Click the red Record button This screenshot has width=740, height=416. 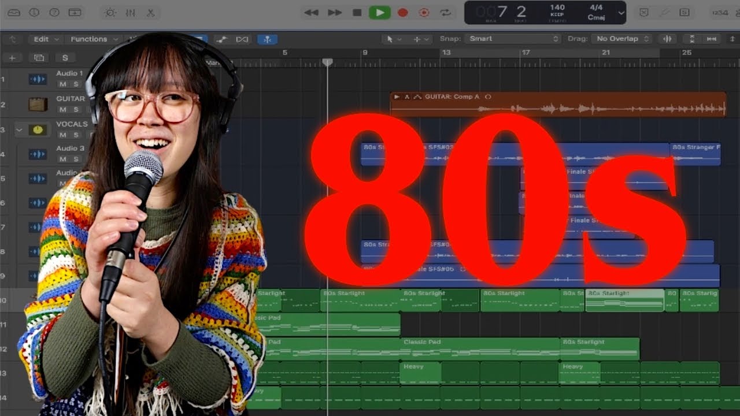pos(403,12)
